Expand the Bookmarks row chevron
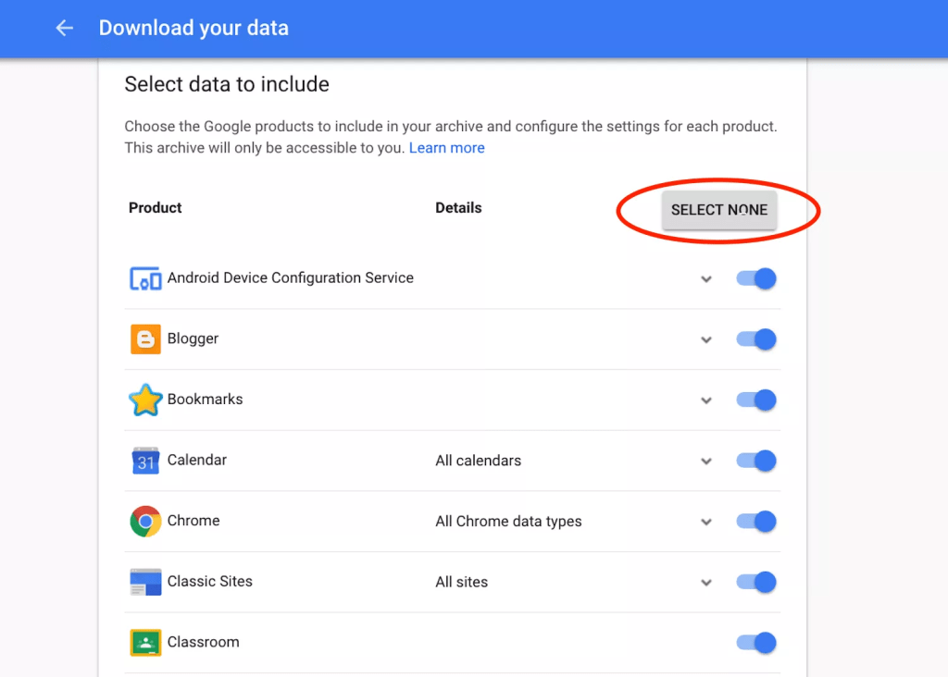The height and width of the screenshot is (677, 948). [706, 400]
